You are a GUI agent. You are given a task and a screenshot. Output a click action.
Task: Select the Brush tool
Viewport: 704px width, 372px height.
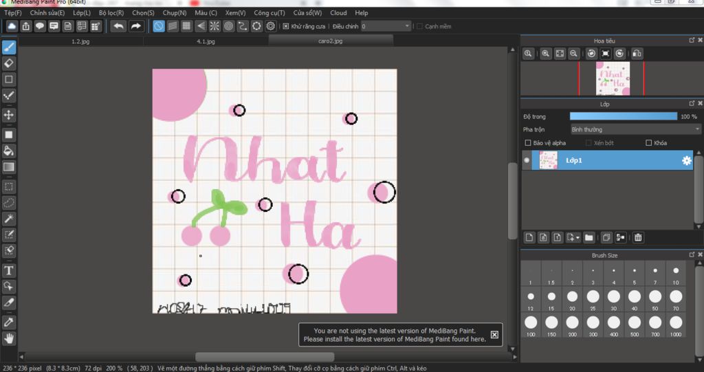coord(9,47)
